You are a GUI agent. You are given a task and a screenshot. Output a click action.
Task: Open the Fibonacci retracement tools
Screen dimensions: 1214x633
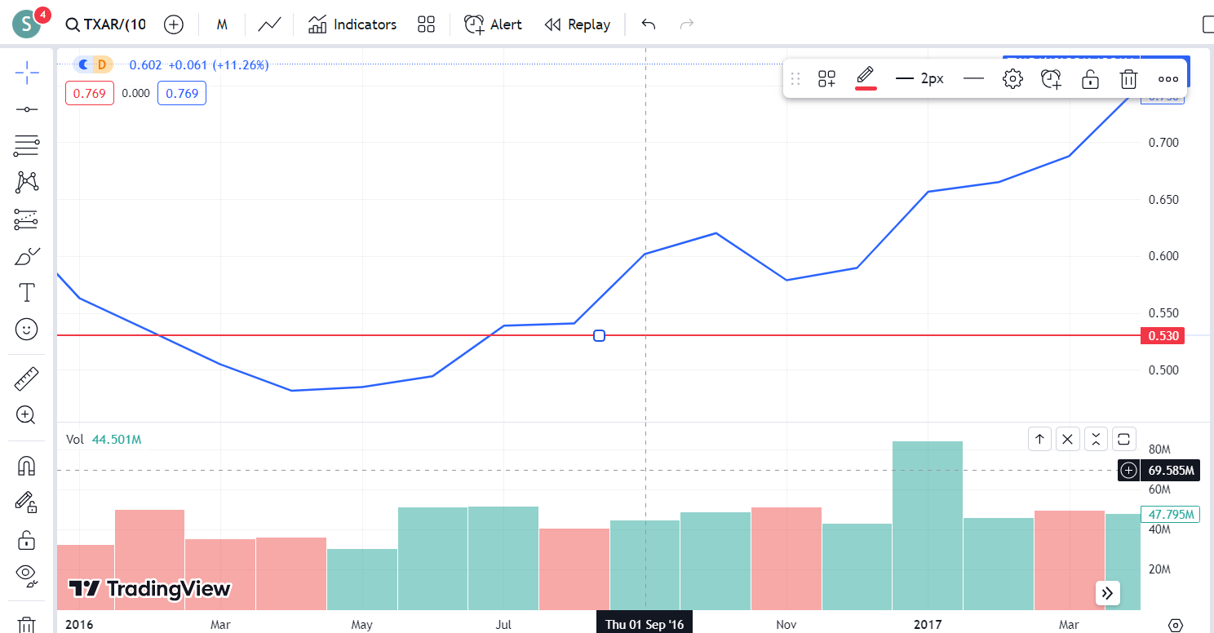pyautogui.click(x=27, y=146)
